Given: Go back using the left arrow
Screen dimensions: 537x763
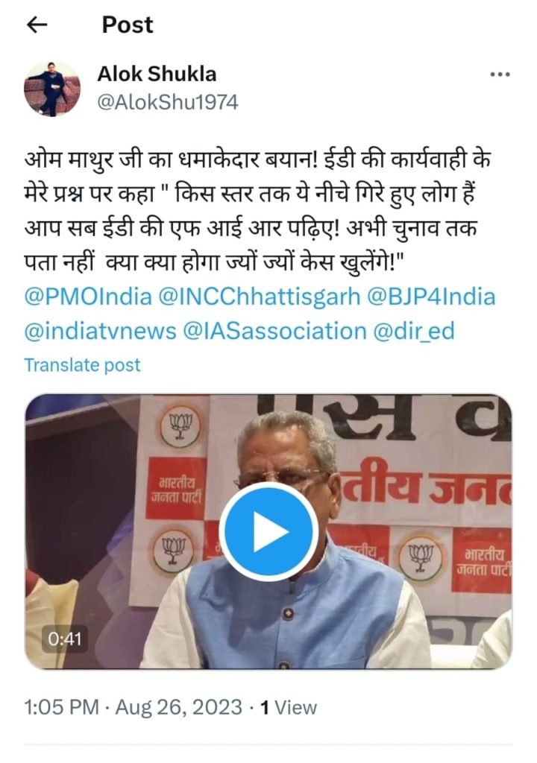Looking at the screenshot, I should [x=37, y=25].
